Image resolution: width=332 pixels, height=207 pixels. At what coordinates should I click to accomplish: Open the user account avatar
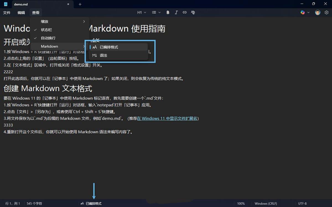point(318,12)
